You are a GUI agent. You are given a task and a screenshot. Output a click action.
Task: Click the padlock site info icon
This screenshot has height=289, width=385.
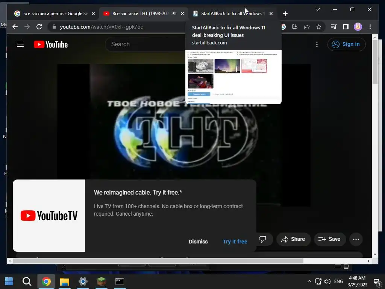[54, 27]
